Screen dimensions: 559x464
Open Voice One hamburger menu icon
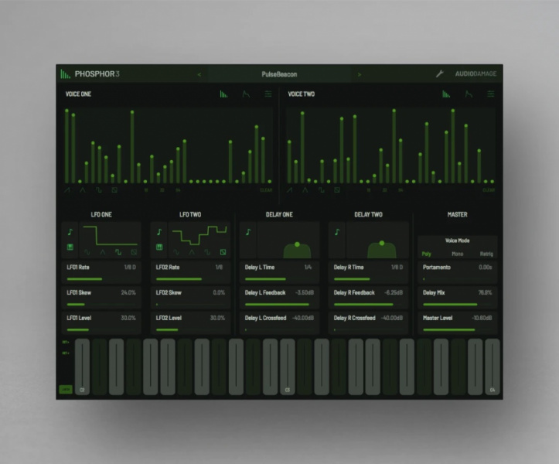tap(268, 94)
